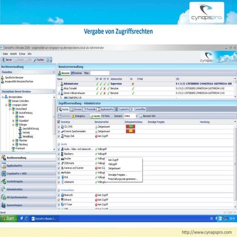This screenshot has width=237, height=237.
Task: Collapse the Ettlingen tree node
Action: coord(13,125)
